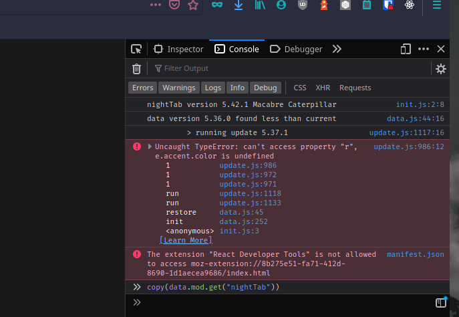Image resolution: width=459 pixels, height=317 pixels.
Task: Activate the element picker tool
Action: coord(136,49)
